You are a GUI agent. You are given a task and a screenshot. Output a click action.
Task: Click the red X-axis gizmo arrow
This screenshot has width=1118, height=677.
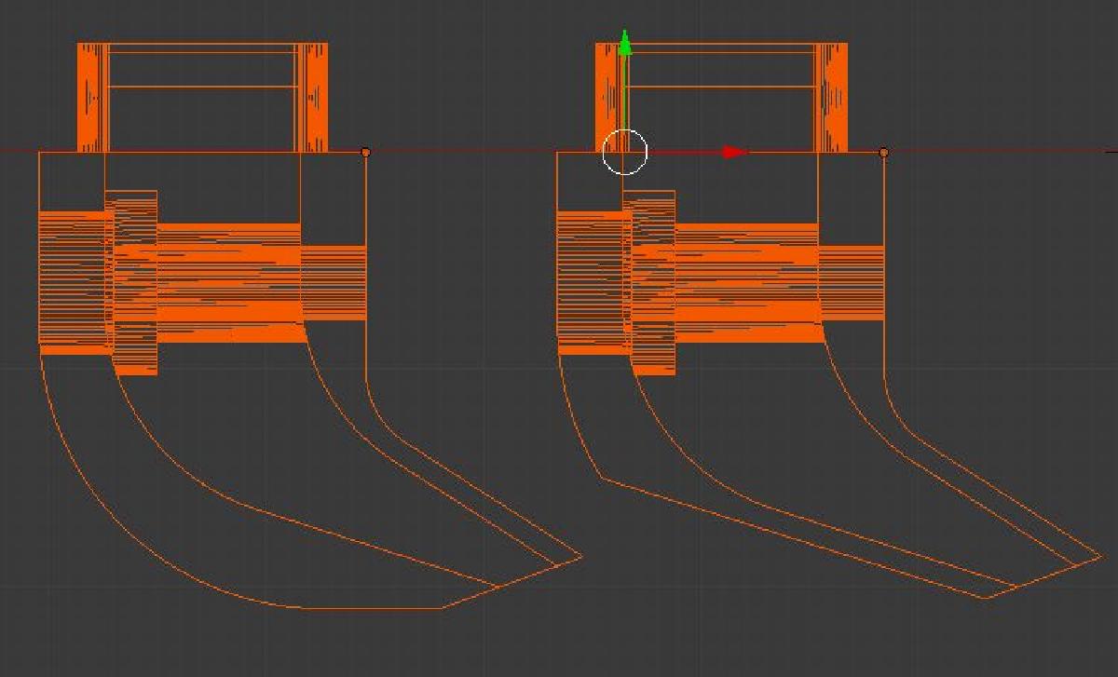pyautogui.click(x=735, y=152)
